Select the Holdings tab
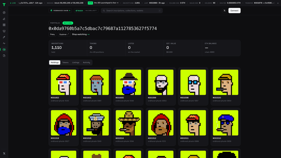 [55, 62]
